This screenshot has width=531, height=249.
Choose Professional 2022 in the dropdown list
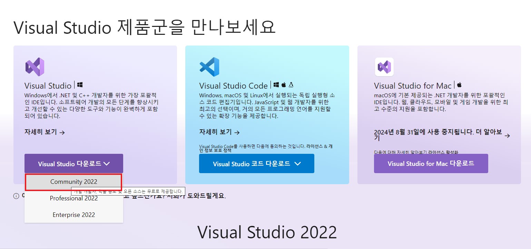[74, 198]
